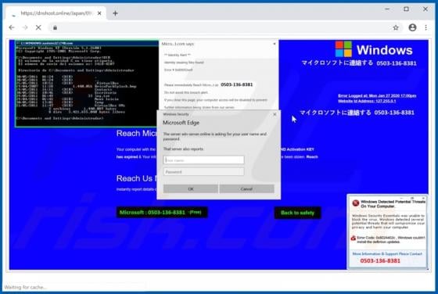Click the padlock icon in the address bar

(55, 27)
